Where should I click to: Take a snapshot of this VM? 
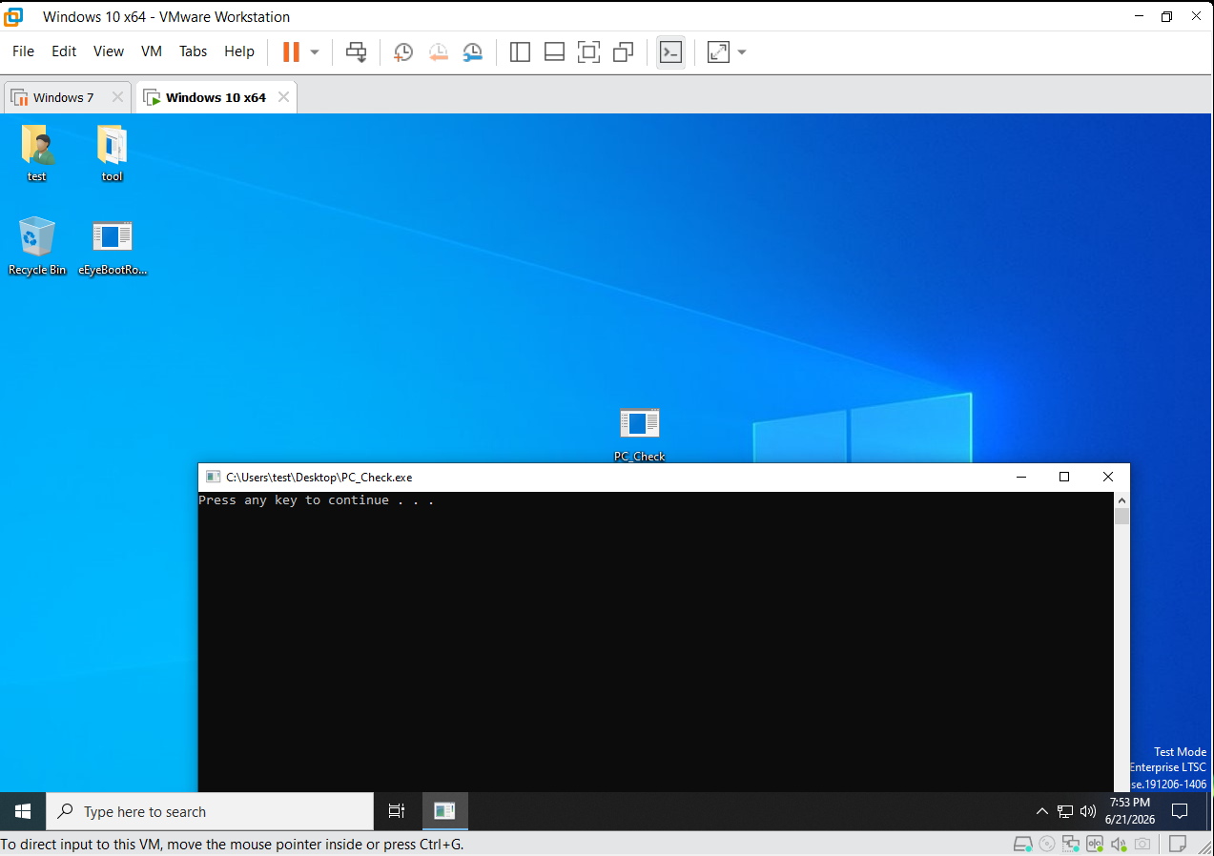[403, 51]
